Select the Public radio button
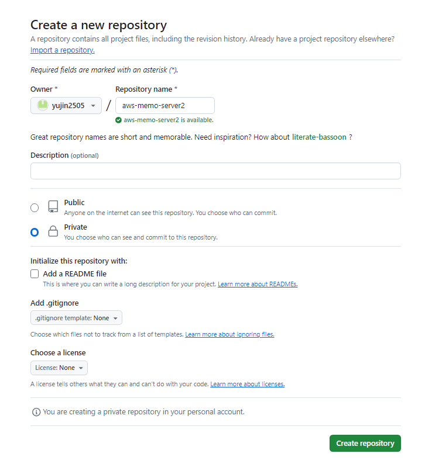Viewport: 432px width, 464px height. [x=35, y=207]
